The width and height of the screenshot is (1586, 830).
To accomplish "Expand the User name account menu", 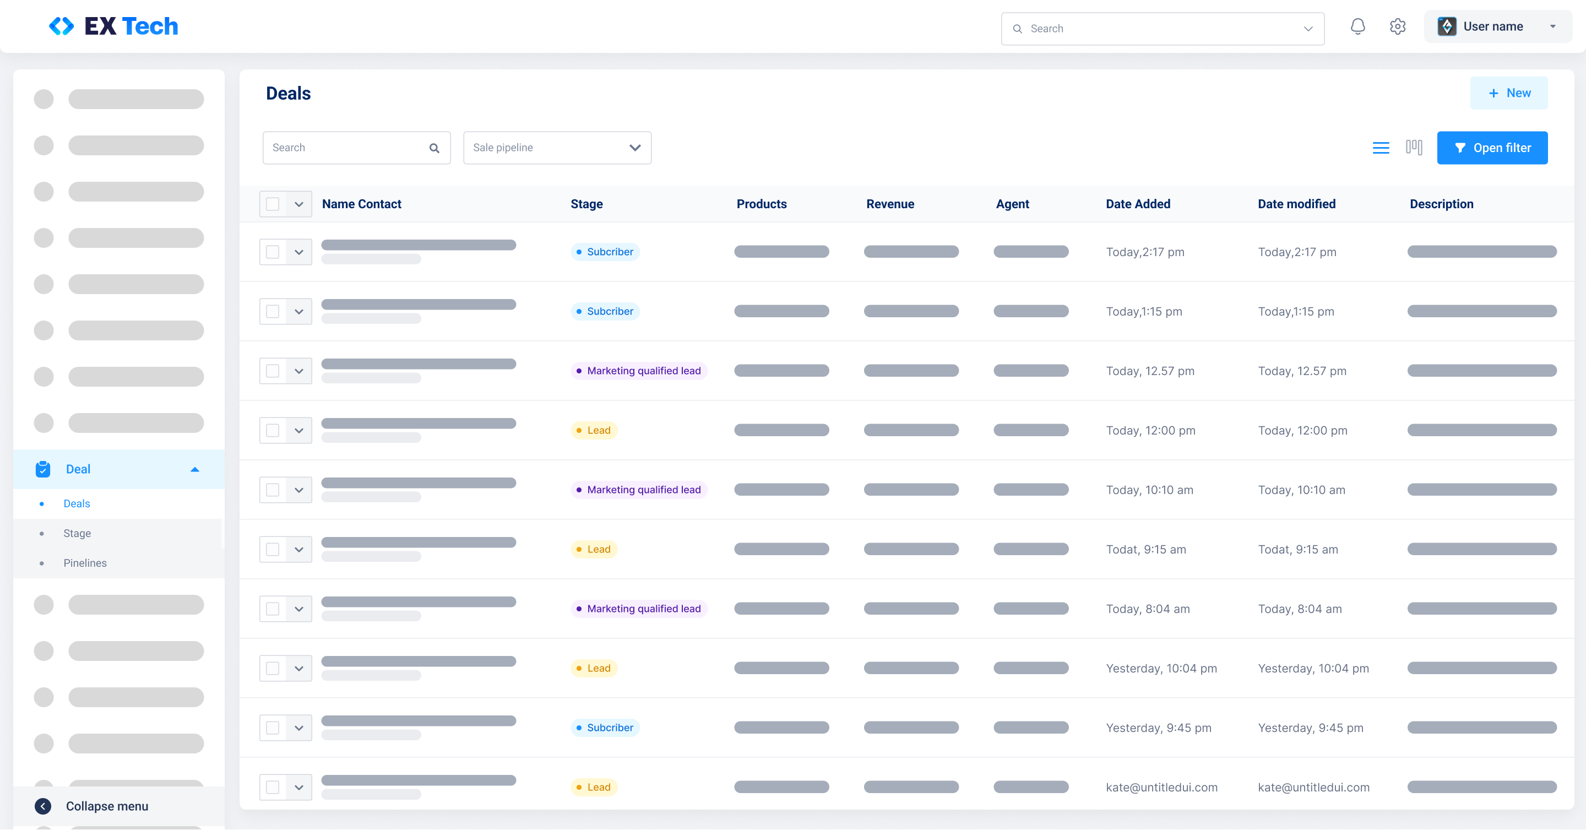I will point(1497,26).
